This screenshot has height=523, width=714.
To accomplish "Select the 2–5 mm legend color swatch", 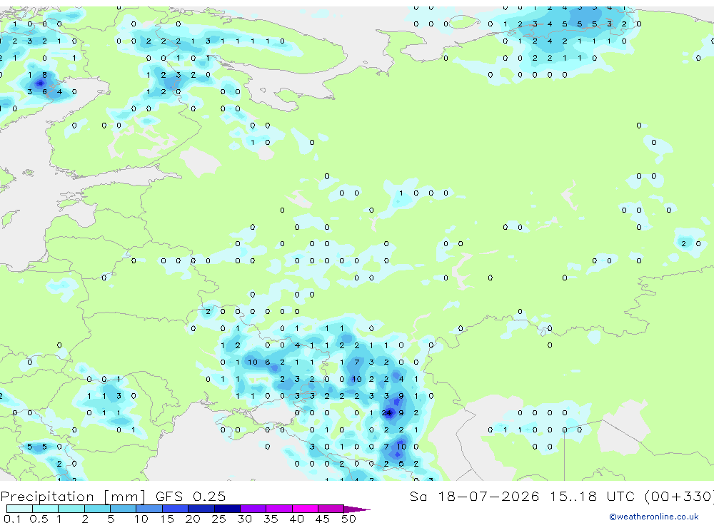I will (x=97, y=509).
